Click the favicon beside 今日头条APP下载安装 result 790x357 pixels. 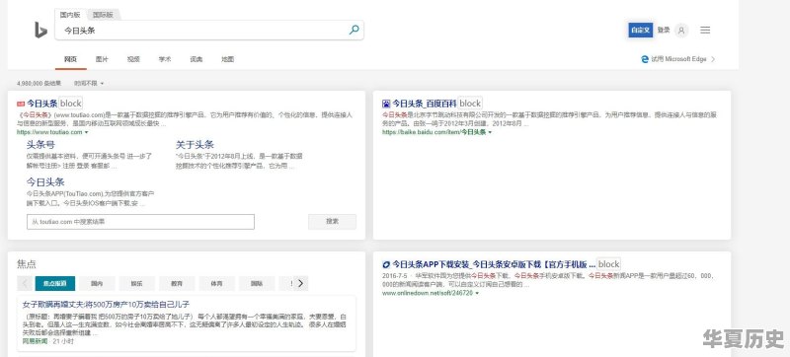[x=386, y=264]
